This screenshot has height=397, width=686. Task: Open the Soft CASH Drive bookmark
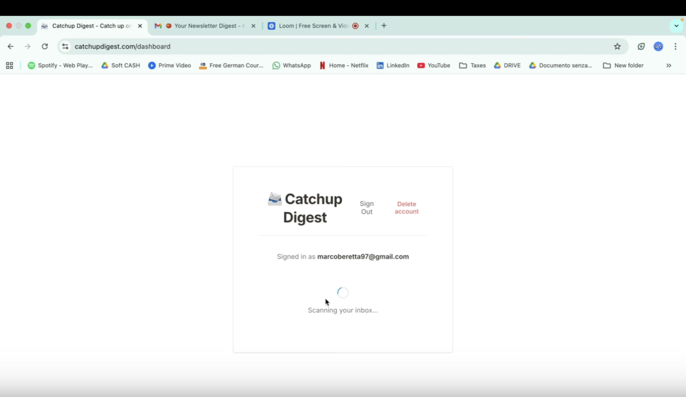tap(121, 65)
